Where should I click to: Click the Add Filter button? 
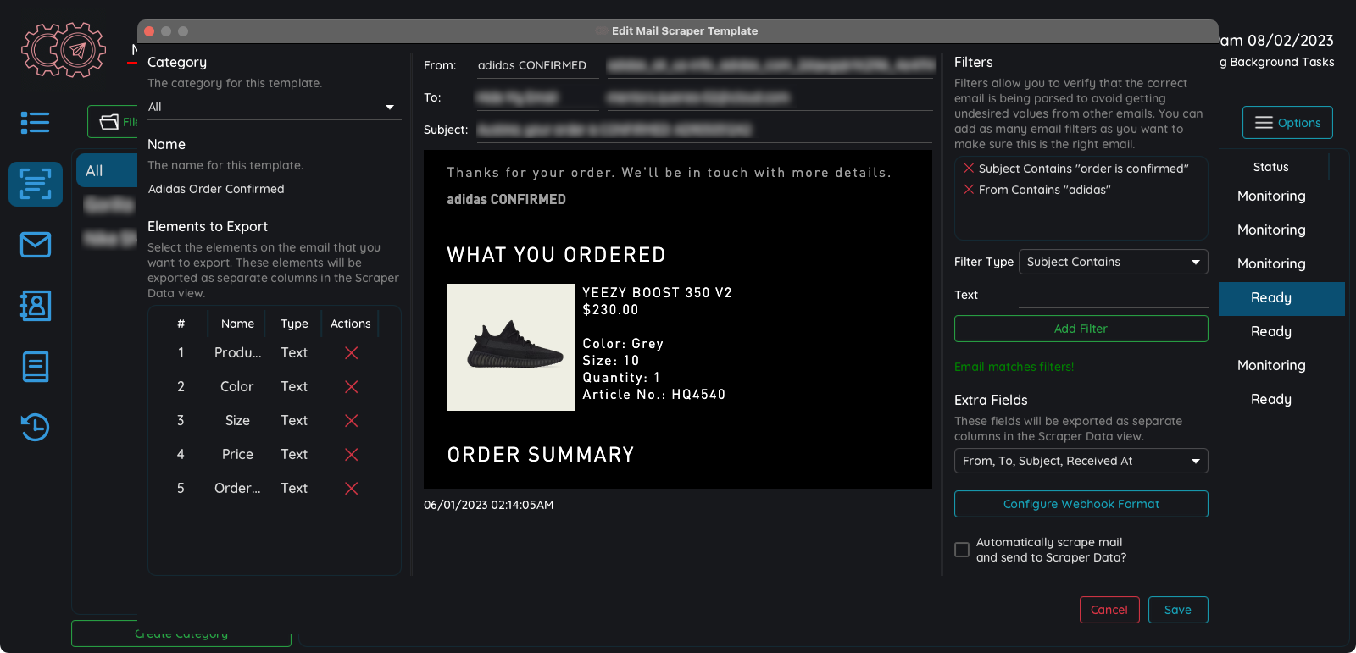coord(1081,329)
